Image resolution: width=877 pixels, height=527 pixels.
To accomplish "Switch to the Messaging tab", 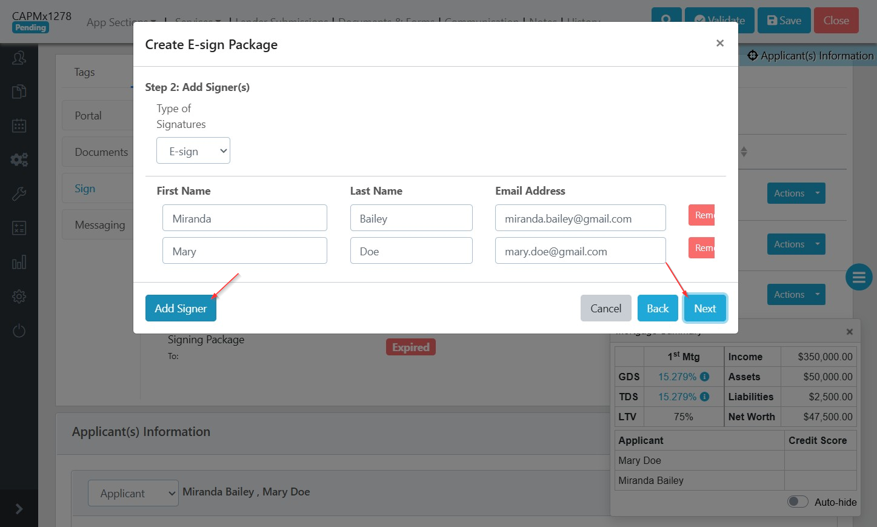I will (99, 225).
